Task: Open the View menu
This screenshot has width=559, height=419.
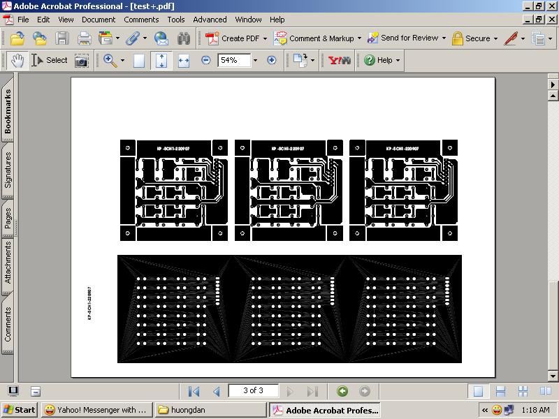Action: 66,20
